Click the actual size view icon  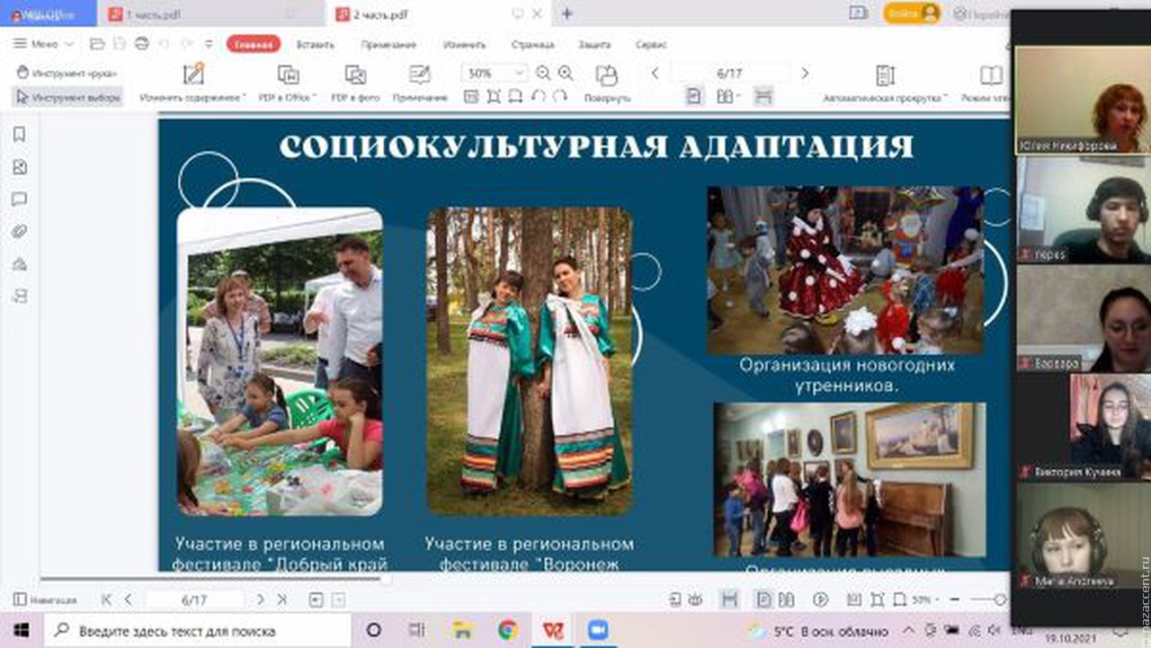tap(472, 96)
